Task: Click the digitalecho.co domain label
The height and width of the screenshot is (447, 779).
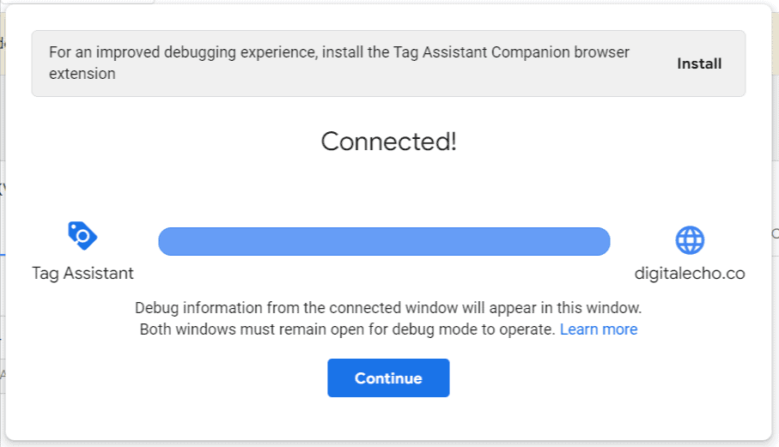Action: [x=690, y=274]
